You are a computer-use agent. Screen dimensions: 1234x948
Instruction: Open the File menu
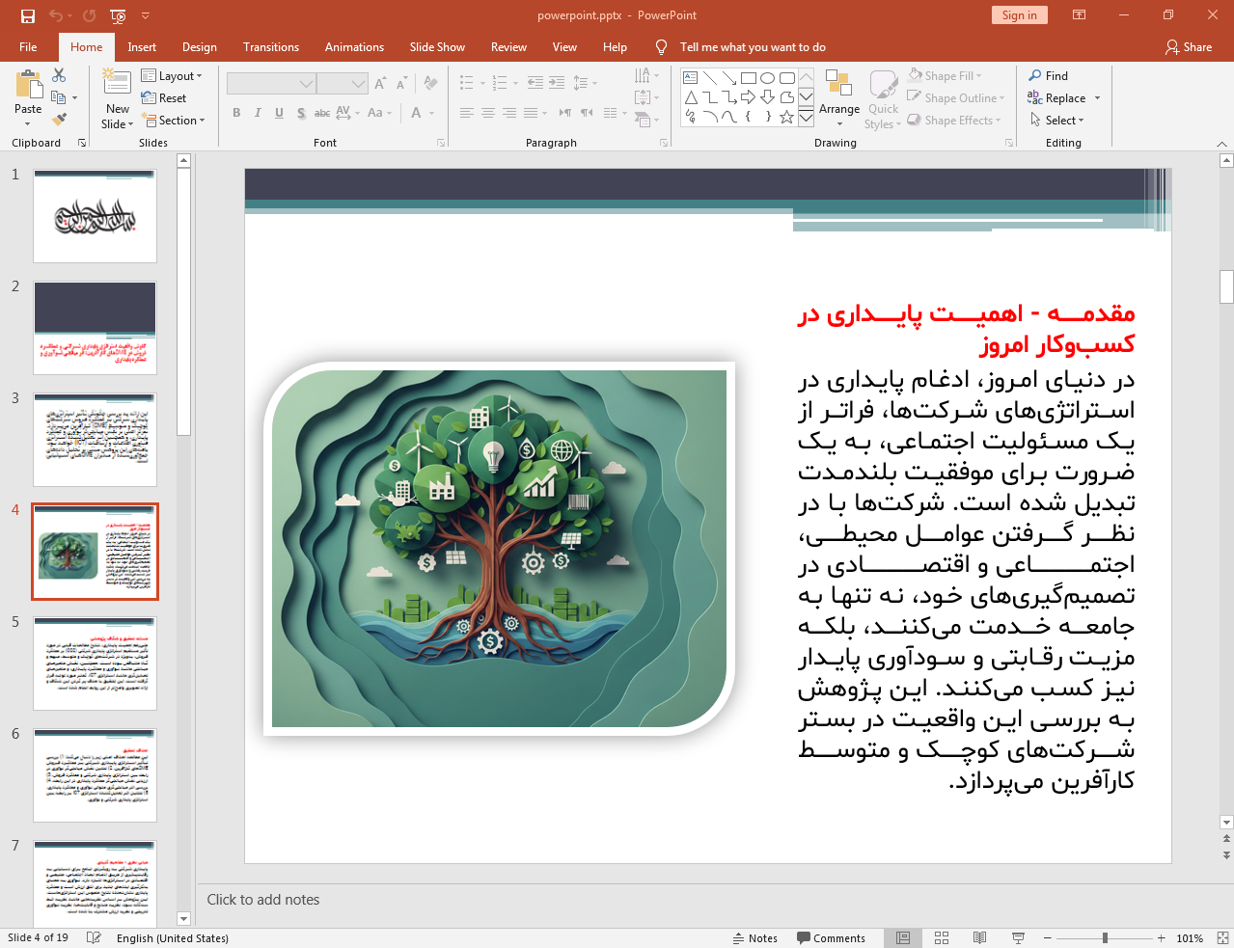28,47
